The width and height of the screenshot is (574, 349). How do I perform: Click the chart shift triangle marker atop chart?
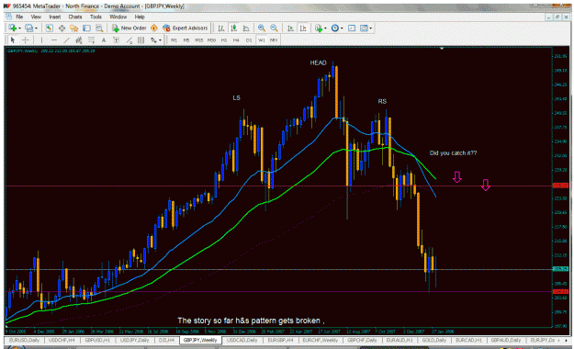pyautogui.click(x=442, y=49)
